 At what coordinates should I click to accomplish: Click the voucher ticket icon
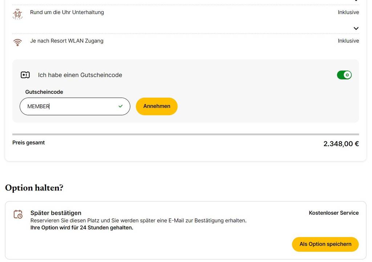[25, 75]
